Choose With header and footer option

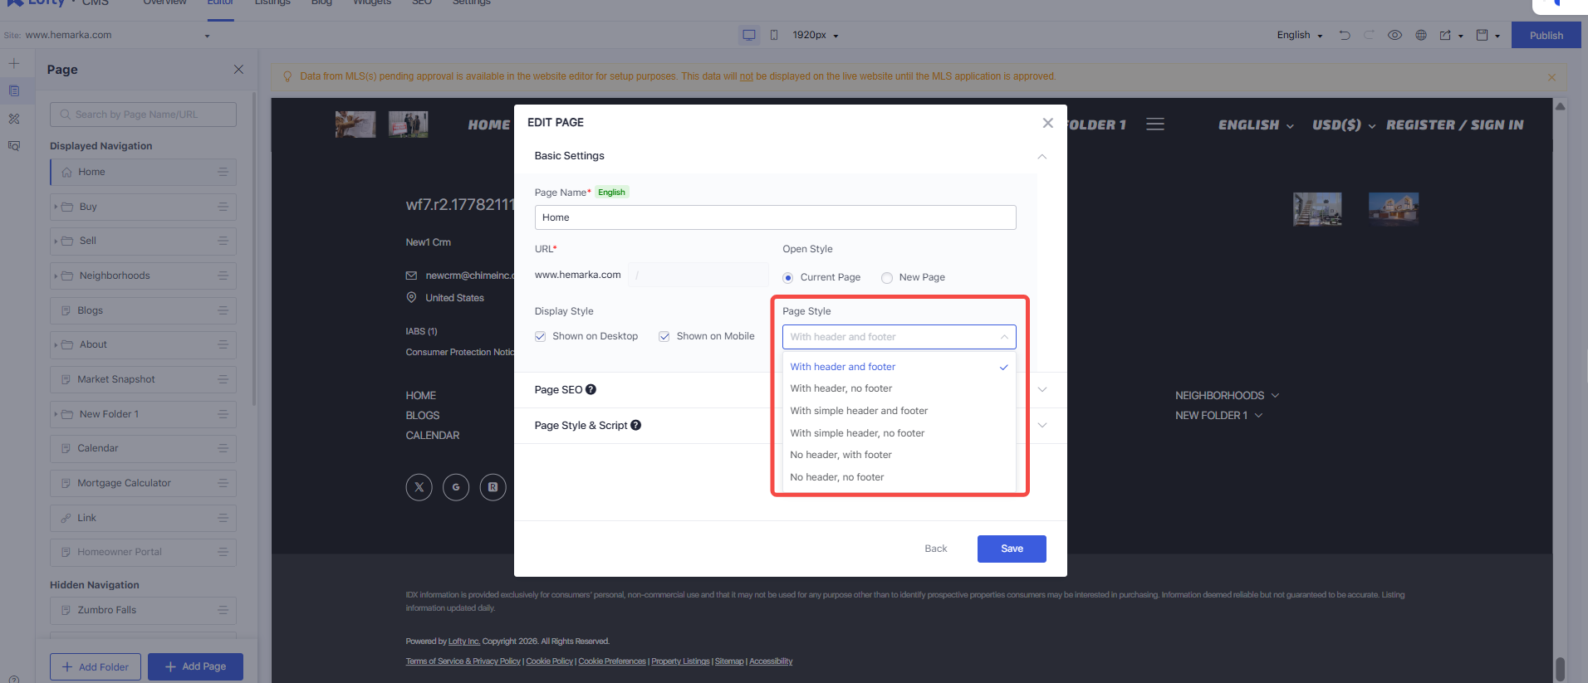(x=899, y=367)
